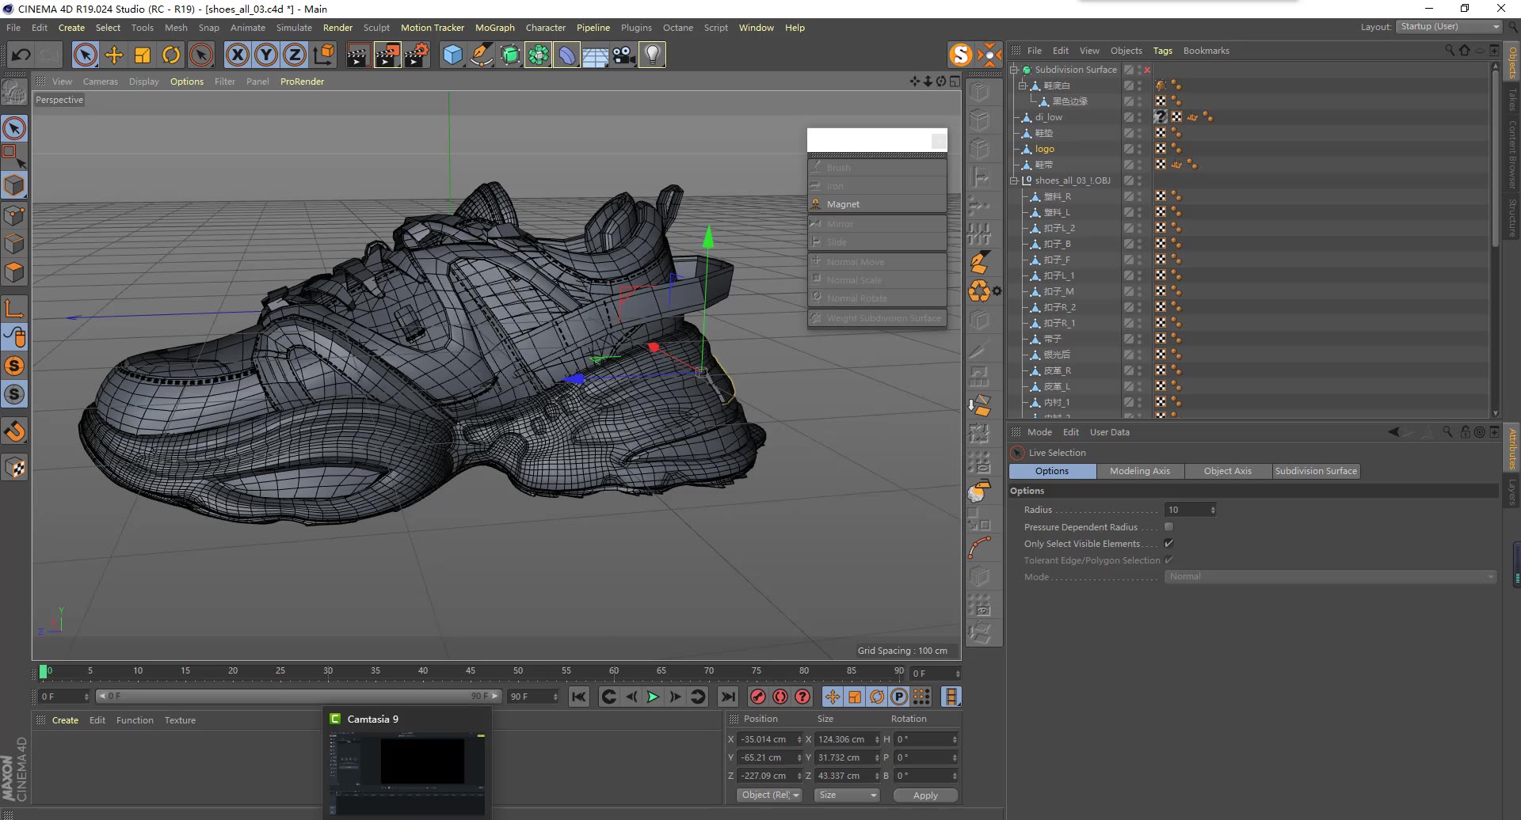The width and height of the screenshot is (1521, 820).
Task: Toggle Subdivision Surface enable checkmark
Action: 1147,70
